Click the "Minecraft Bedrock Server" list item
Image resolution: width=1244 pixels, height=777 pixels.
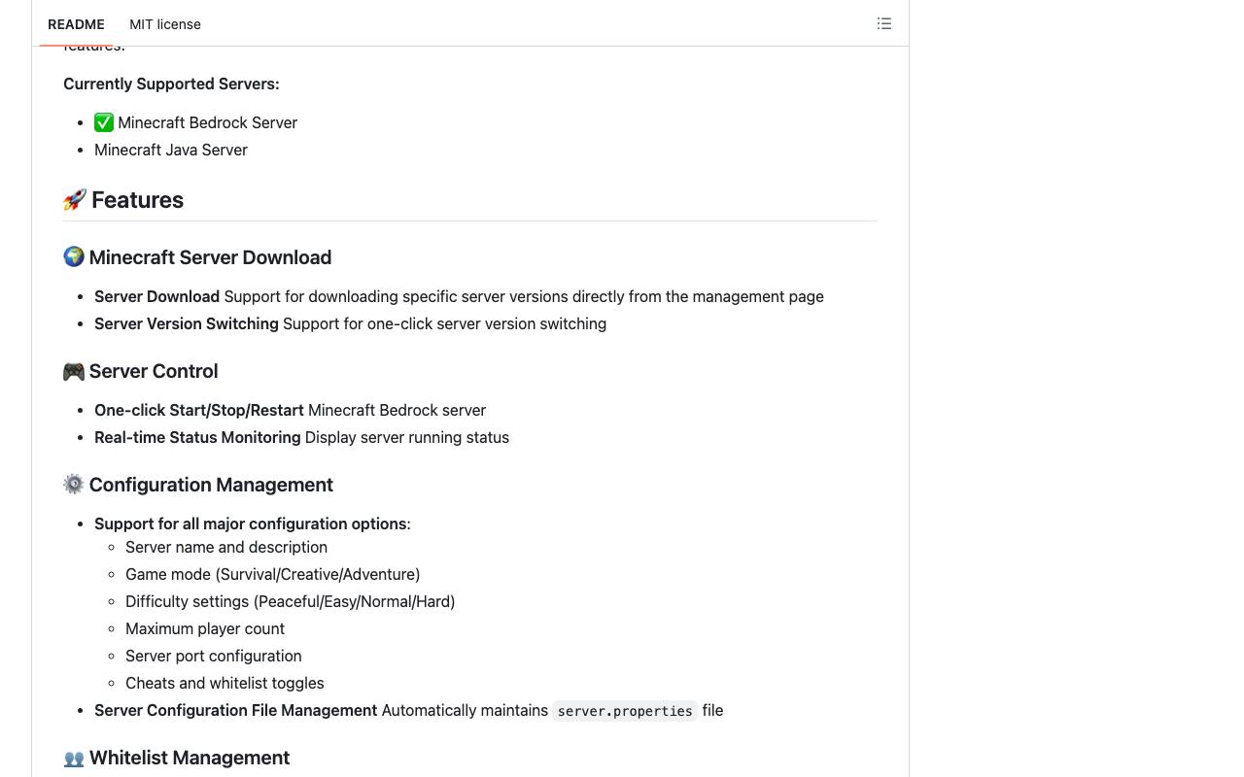click(207, 122)
